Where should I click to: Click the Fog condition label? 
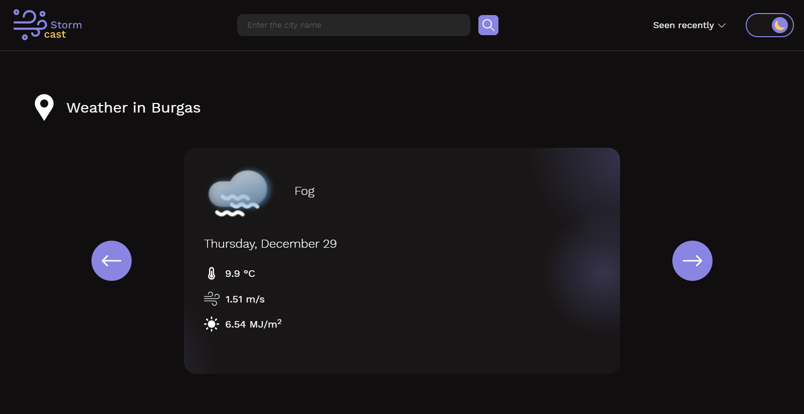(x=305, y=191)
